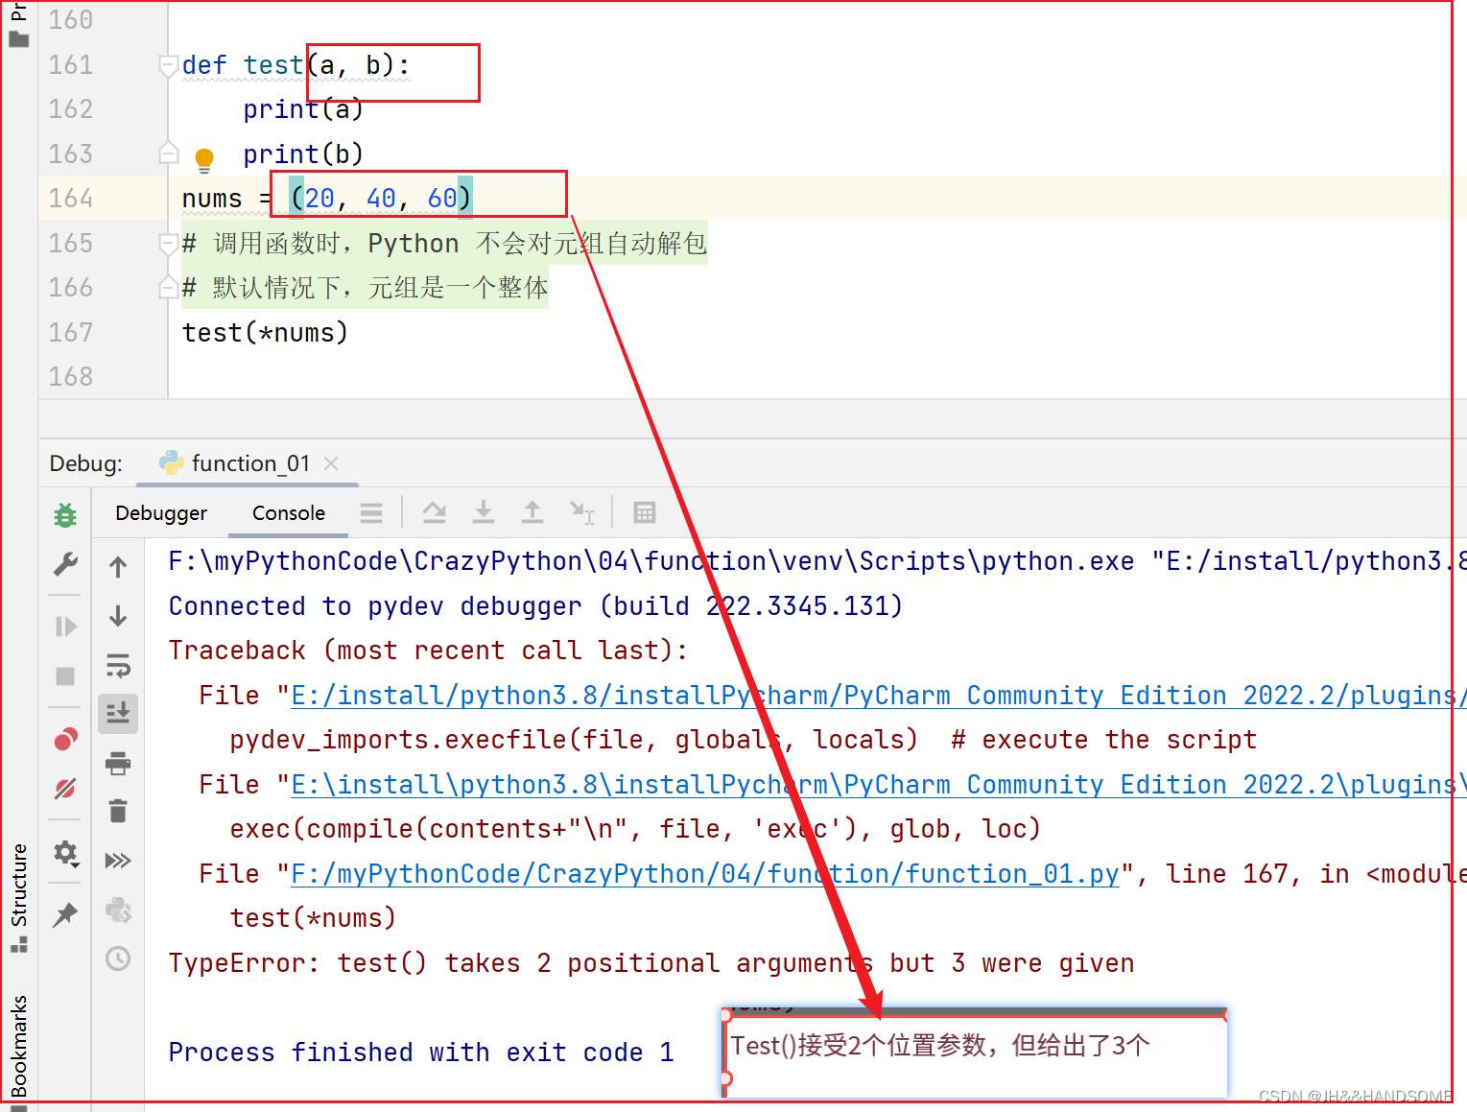Collapse comment fold marker line 165
The height and width of the screenshot is (1112, 1467).
pyautogui.click(x=169, y=243)
